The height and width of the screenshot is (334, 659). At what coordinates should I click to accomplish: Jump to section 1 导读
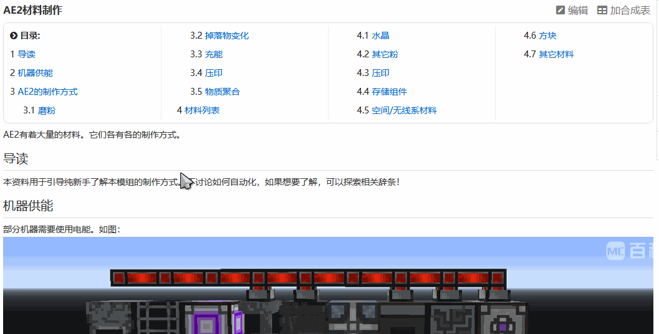[26, 54]
